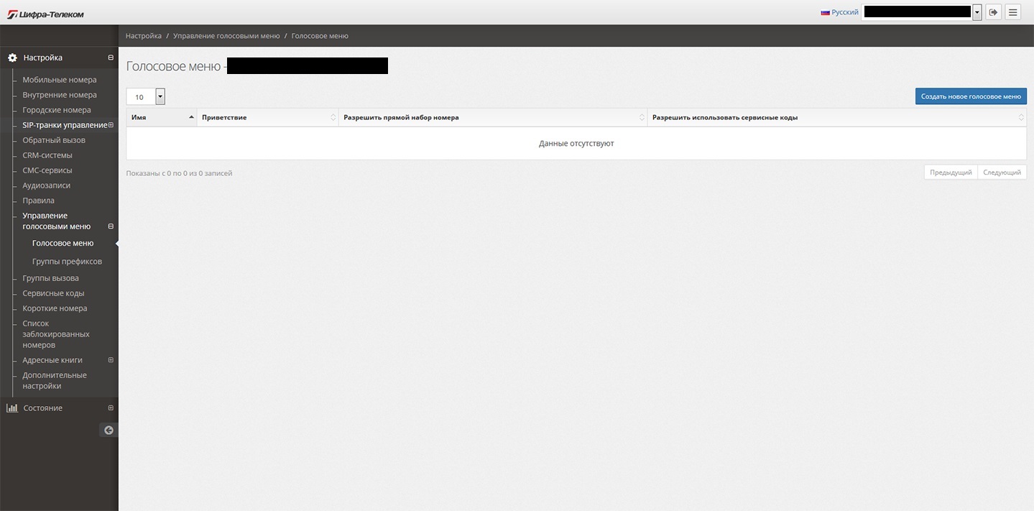Screen dimensions: 1034x511
Task: Sort by Приветствие column sort icon
Action: pyautogui.click(x=333, y=117)
